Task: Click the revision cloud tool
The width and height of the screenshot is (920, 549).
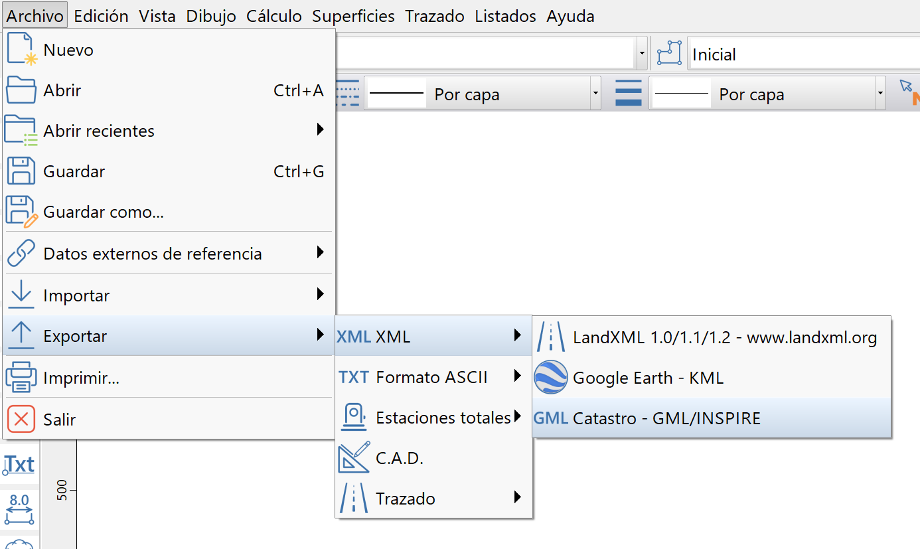Action: pyautogui.click(x=19, y=543)
